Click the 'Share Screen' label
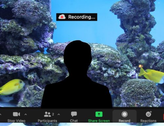 [x=99, y=121]
